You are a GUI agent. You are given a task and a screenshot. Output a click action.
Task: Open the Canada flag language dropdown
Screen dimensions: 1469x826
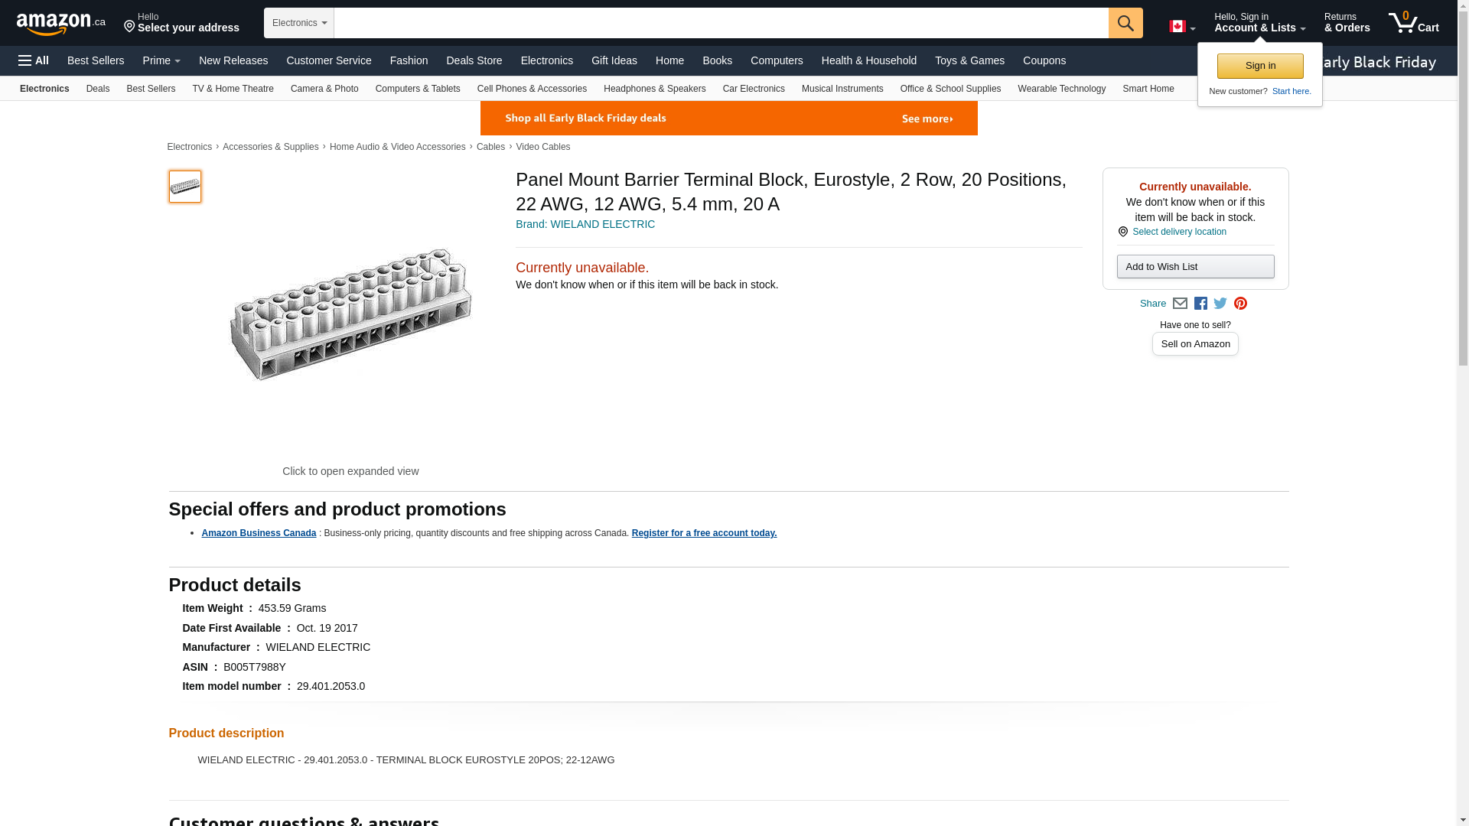(1181, 27)
